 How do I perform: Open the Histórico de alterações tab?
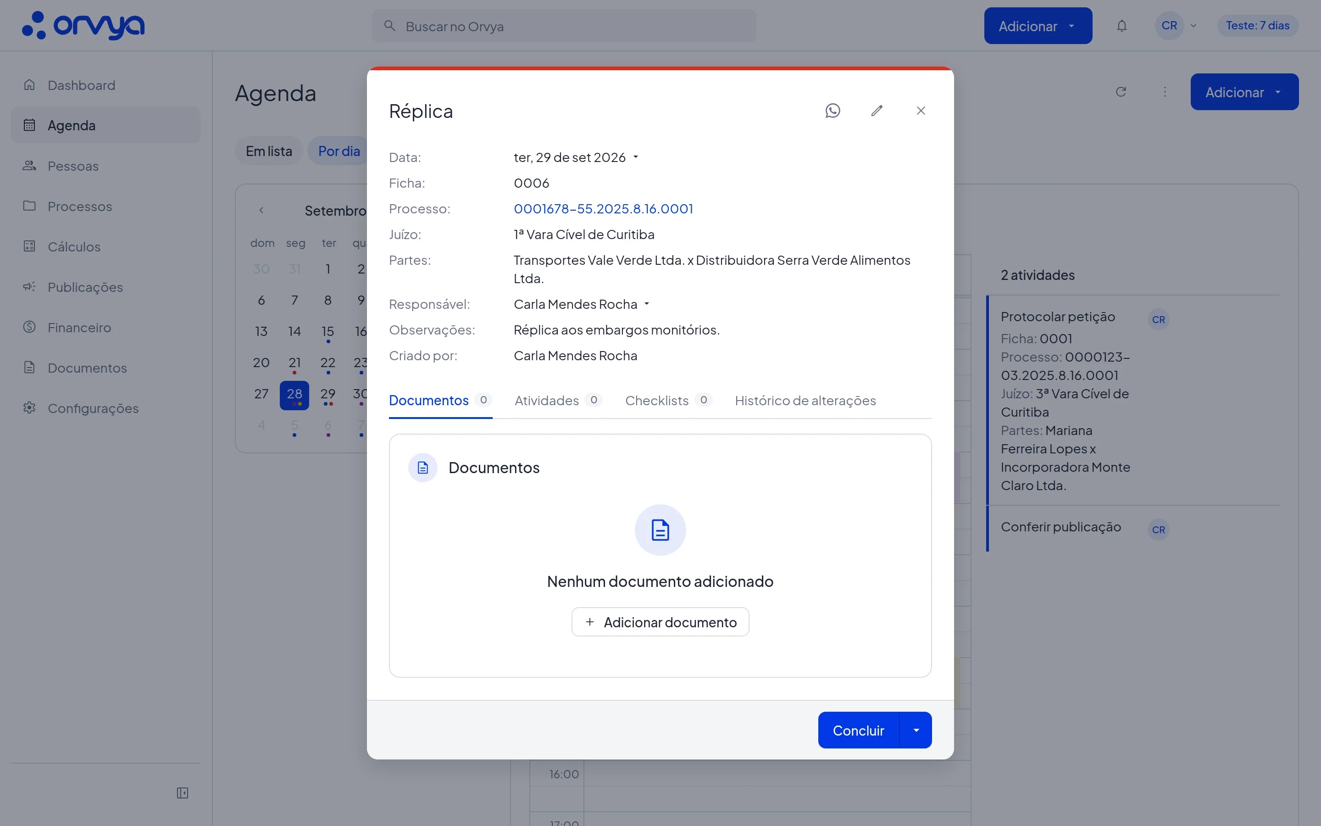tap(805, 401)
